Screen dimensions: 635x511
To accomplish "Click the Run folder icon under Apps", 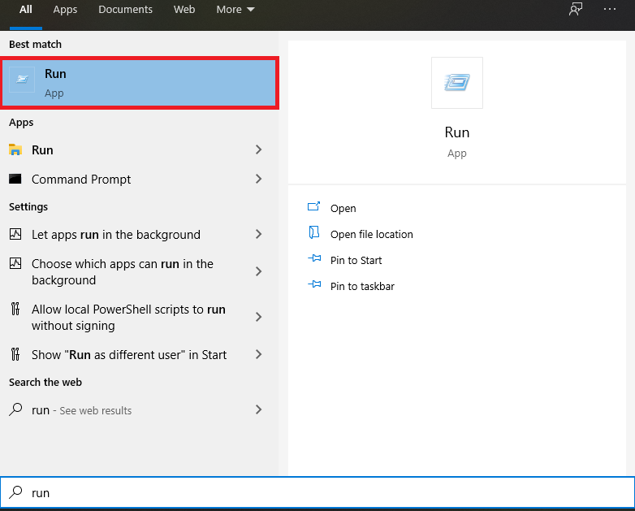I will [x=15, y=150].
